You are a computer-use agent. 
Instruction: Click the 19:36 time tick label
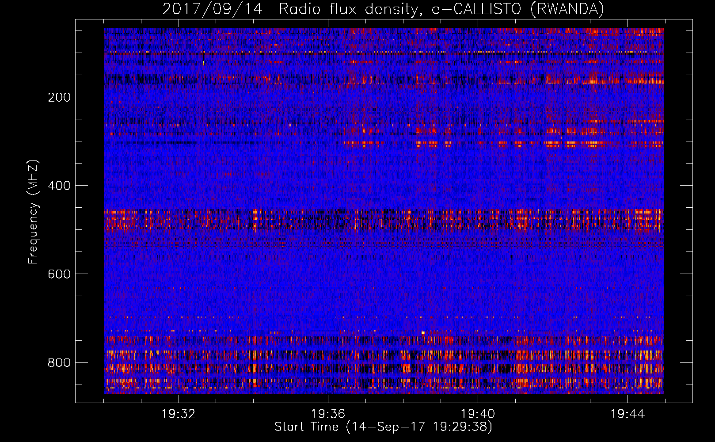328,414
